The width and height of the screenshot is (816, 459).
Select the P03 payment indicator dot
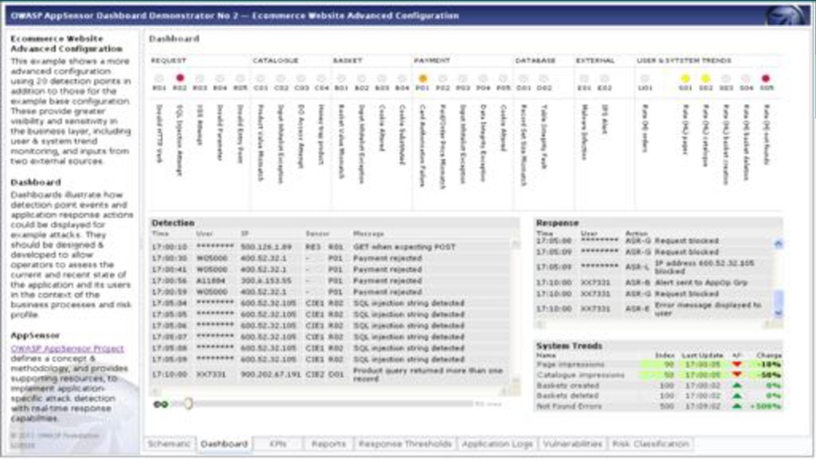coord(463,78)
